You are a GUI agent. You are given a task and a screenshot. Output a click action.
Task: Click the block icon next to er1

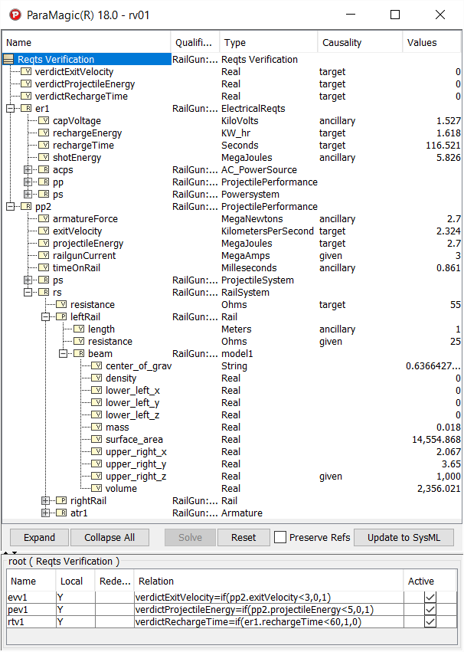point(26,109)
